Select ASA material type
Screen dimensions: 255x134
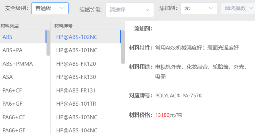click(x=23, y=77)
